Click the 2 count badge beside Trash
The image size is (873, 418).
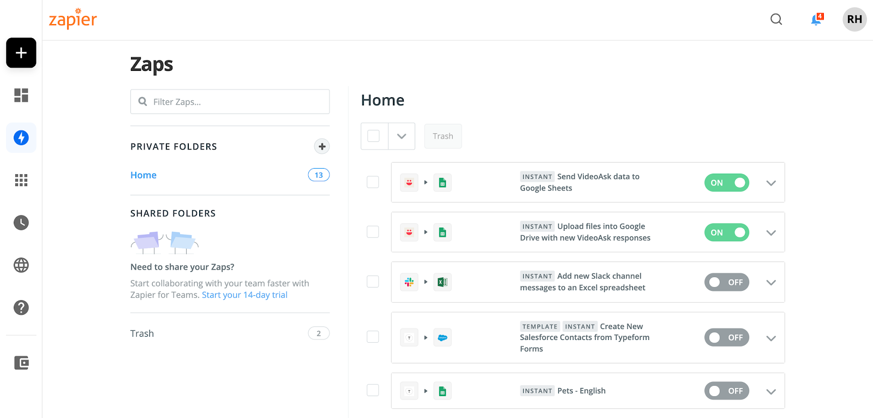(319, 333)
